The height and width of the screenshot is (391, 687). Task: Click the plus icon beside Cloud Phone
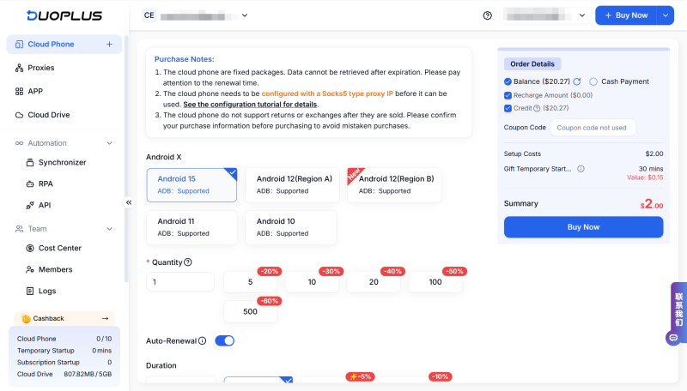(x=109, y=44)
